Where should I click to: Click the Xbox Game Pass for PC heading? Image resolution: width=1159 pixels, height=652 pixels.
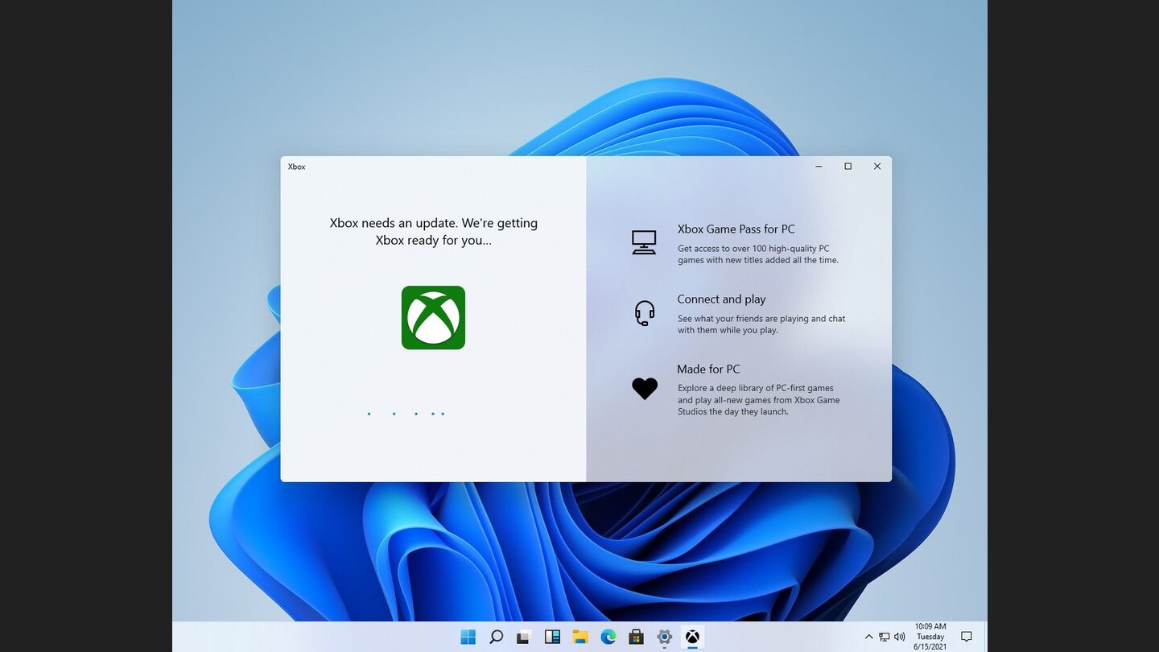pyautogui.click(x=735, y=229)
